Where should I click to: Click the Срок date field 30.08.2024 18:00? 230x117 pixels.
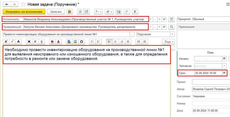(x=208, y=73)
